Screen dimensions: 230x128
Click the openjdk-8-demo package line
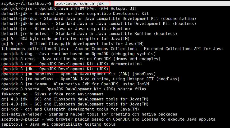coord(81,59)
